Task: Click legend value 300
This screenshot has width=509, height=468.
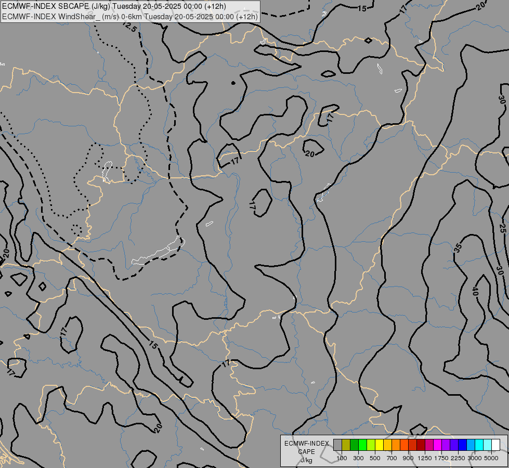Action: click(358, 458)
